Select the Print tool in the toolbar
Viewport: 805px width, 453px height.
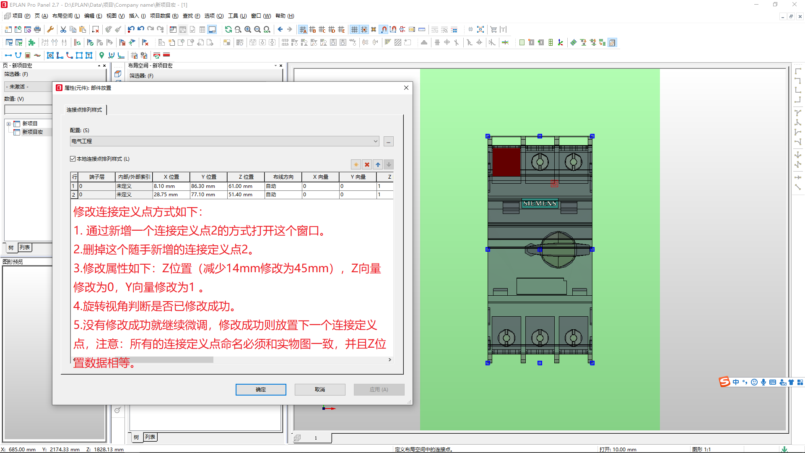[37, 29]
